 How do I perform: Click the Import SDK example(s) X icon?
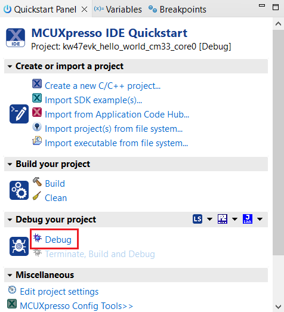[x=37, y=98]
